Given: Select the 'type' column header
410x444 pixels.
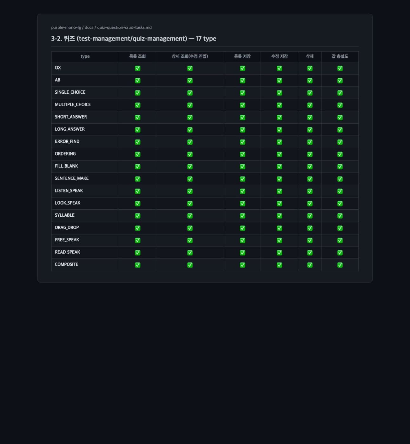Looking at the screenshot, I should pyautogui.click(x=85, y=56).
